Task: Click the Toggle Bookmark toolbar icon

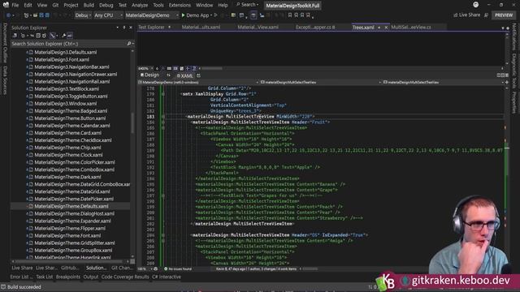Action: (290, 15)
